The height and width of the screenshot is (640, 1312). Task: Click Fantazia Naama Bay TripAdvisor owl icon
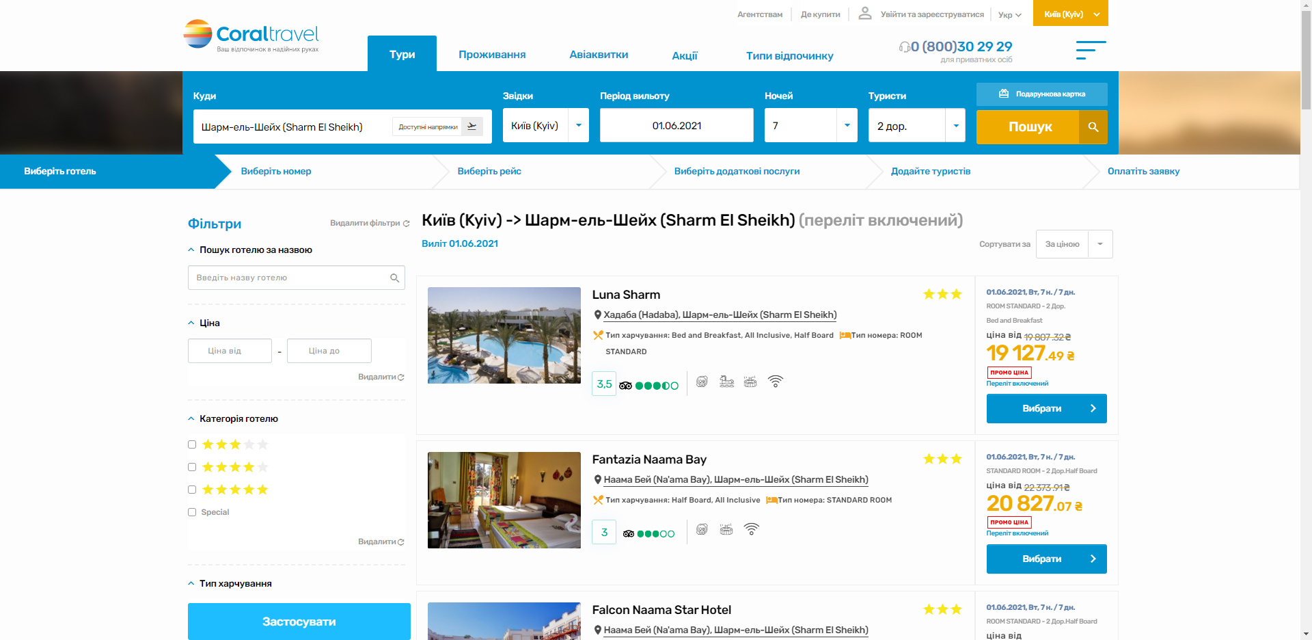pos(629,533)
